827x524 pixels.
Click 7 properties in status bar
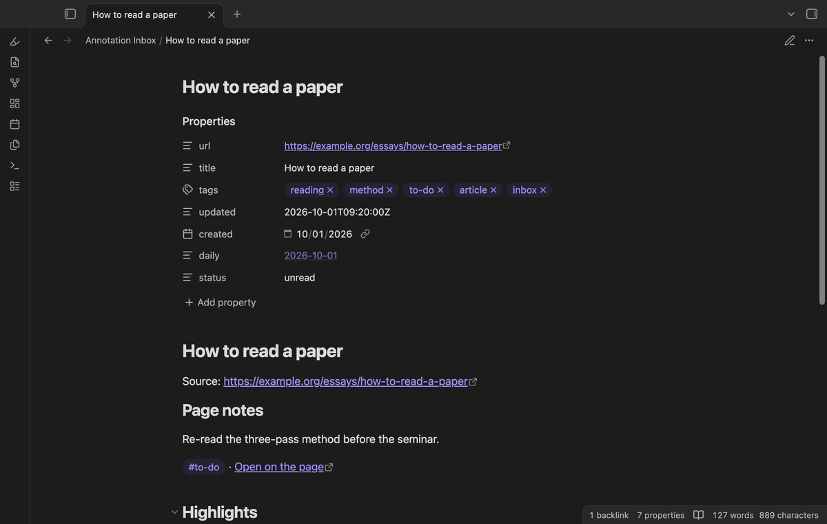click(661, 515)
